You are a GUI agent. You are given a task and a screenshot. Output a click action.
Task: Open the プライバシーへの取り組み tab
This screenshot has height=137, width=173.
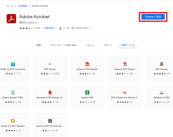(63, 45)
